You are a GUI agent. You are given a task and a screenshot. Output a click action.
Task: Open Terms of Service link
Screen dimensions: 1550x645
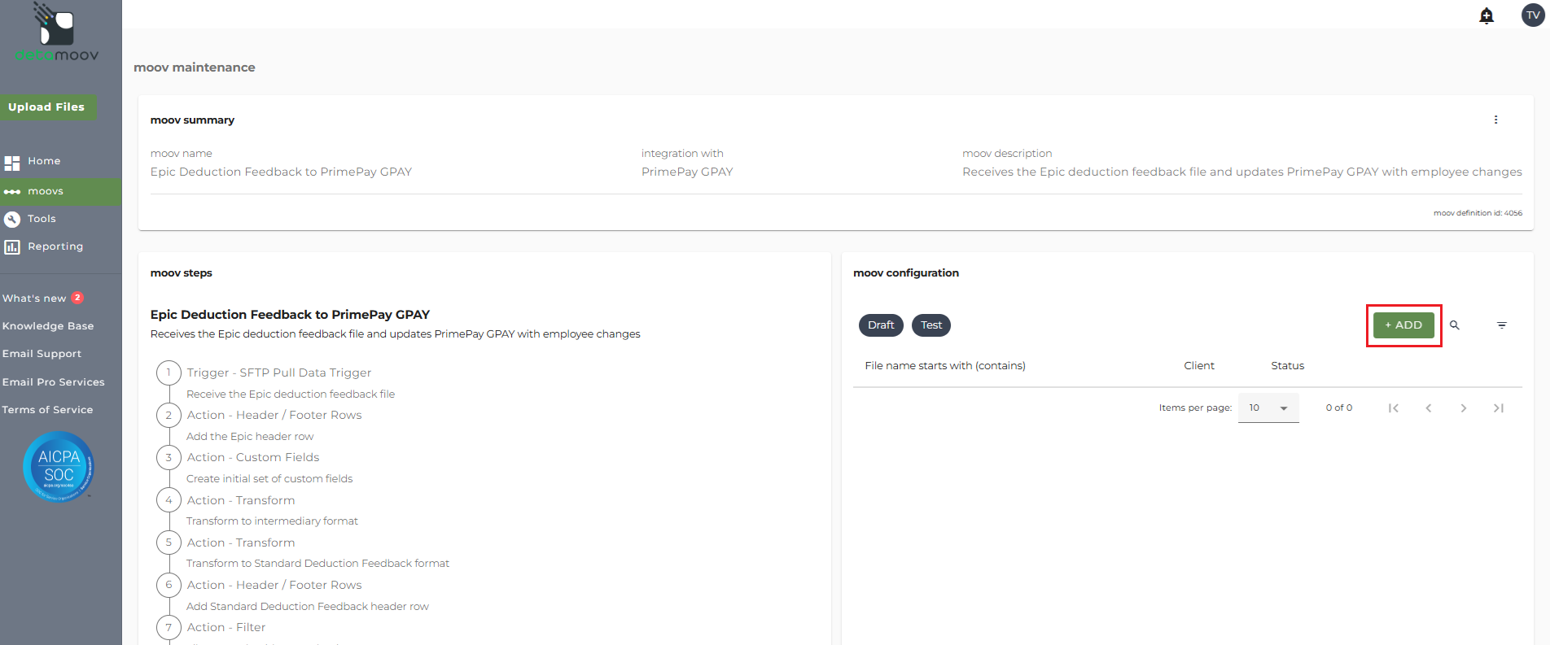coord(47,410)
